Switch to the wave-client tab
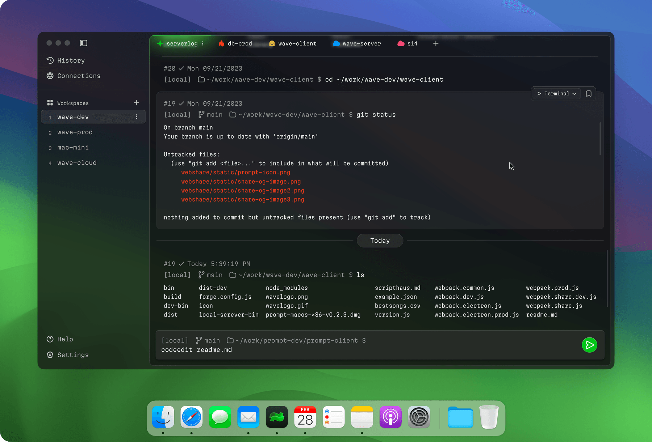This screenshot has height=442, width=652. coord(297,43)
